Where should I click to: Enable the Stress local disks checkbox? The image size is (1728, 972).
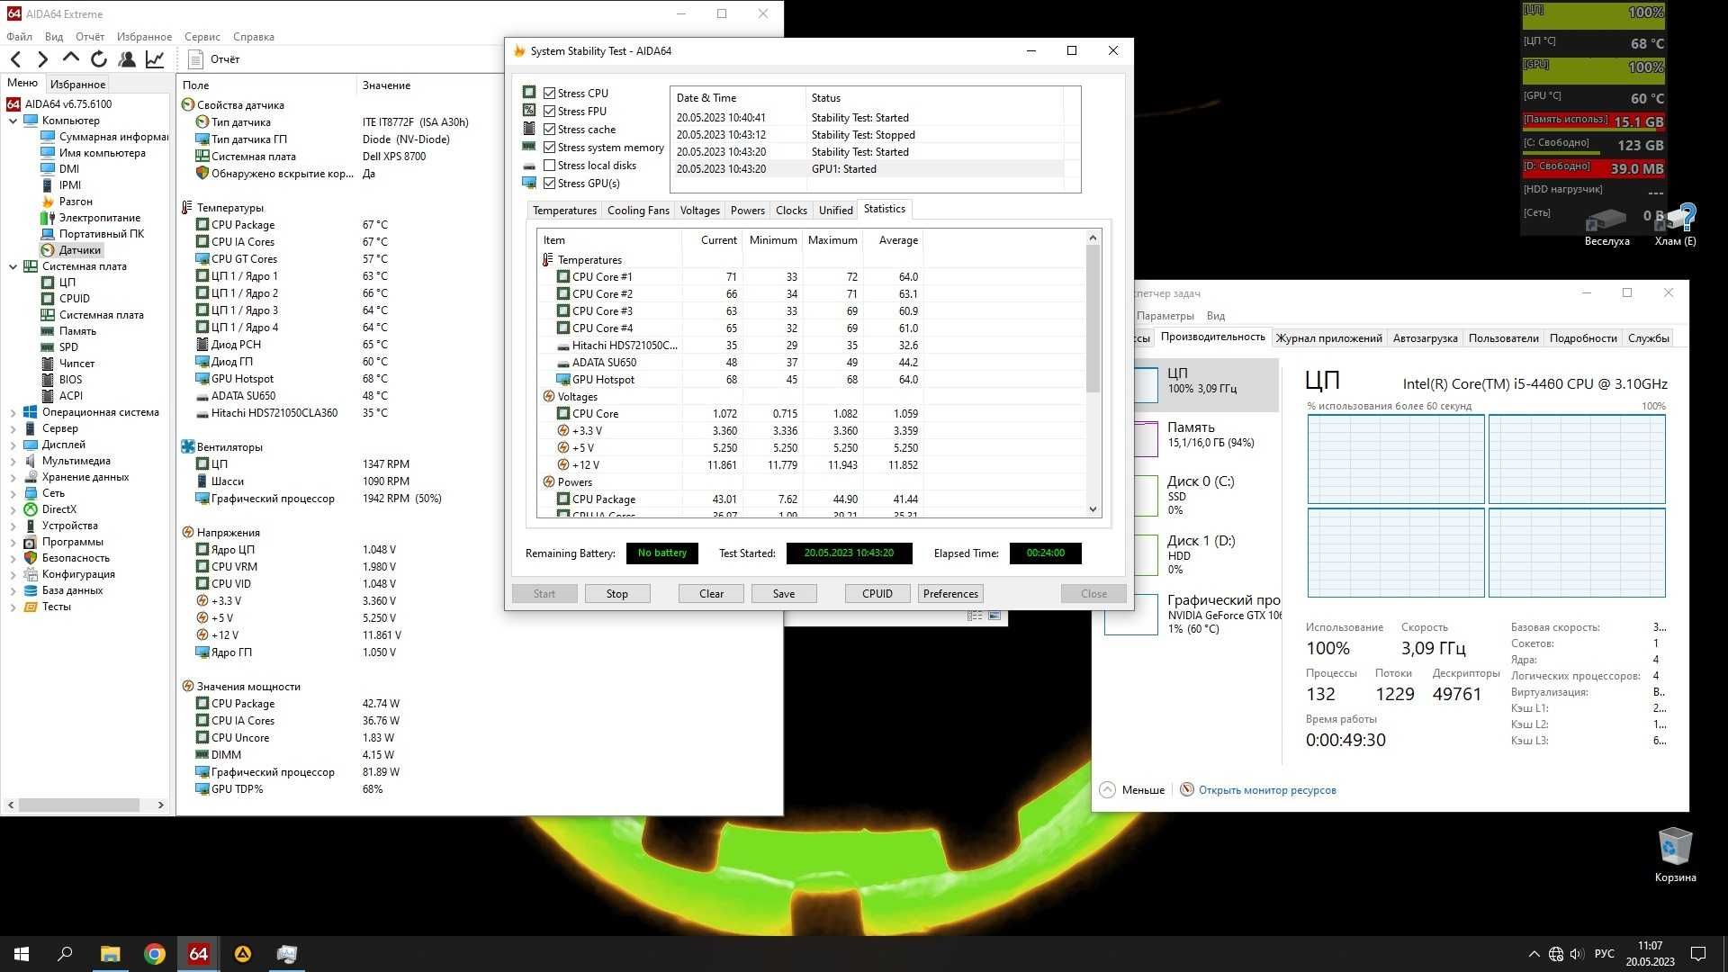(x=549, y=165)
